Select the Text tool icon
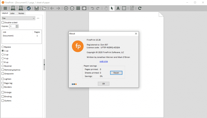The height and width of the screenshot is (118, 207). pos(118,8)
